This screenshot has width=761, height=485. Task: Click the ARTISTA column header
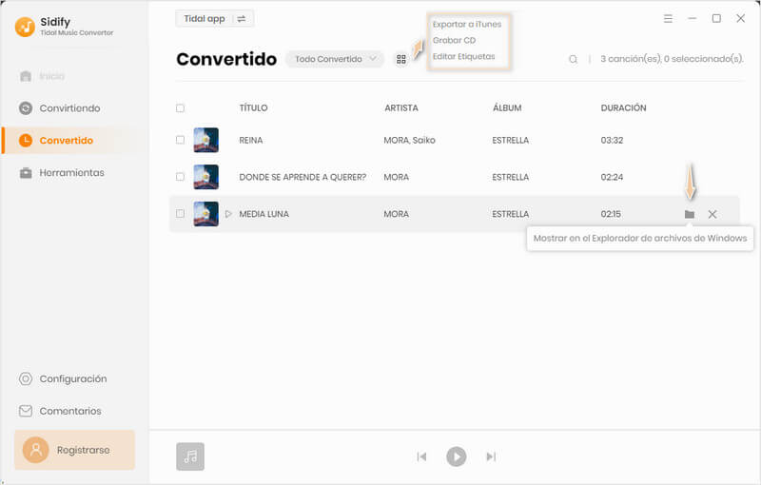(401, 108)
